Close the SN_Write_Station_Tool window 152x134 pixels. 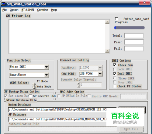point(144,2)
